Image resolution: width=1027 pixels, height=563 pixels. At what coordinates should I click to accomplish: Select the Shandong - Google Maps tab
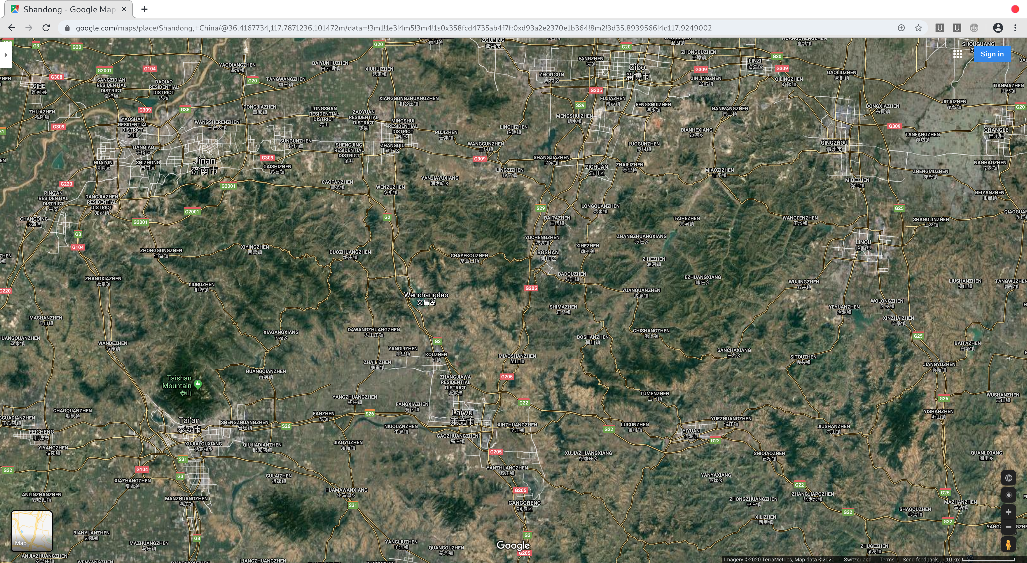(68, 9)
